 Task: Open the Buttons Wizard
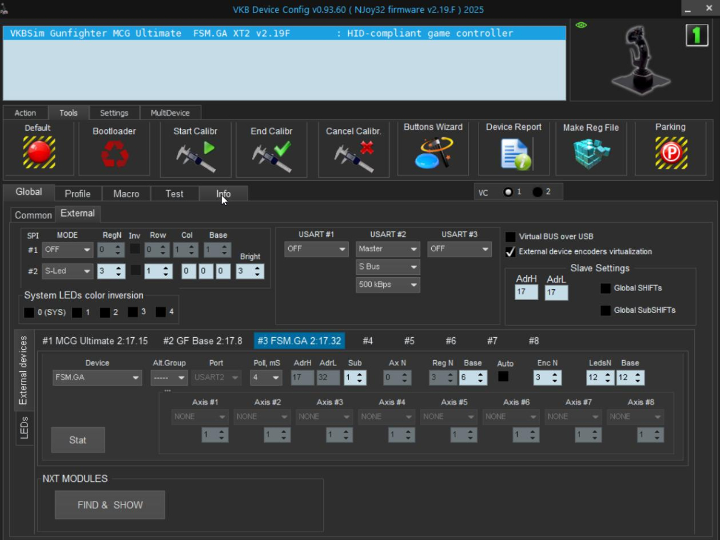(433, 154)
